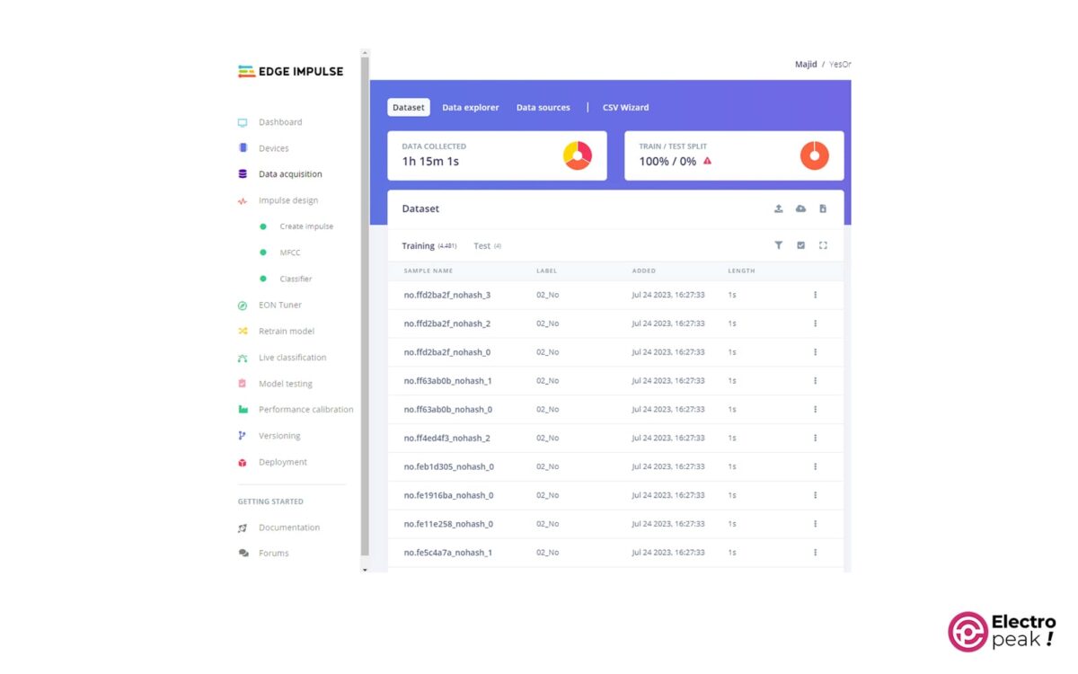1078x674 pixels.
Task: Click the data collected pie chart
Action: click(578, 155)
